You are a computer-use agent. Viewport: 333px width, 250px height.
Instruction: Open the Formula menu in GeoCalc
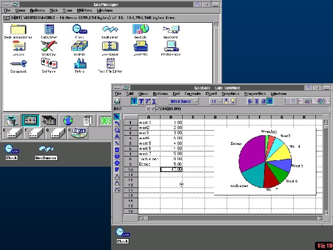point(192,94)
